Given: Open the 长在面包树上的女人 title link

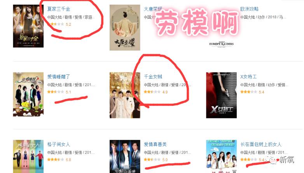Looking at the screenshot, I should [x=261, y=144].
